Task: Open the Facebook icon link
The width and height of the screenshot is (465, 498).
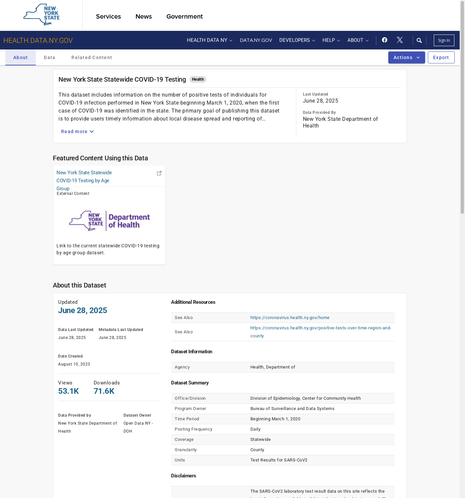Action: pyautogui.click(x=385, y=40)
